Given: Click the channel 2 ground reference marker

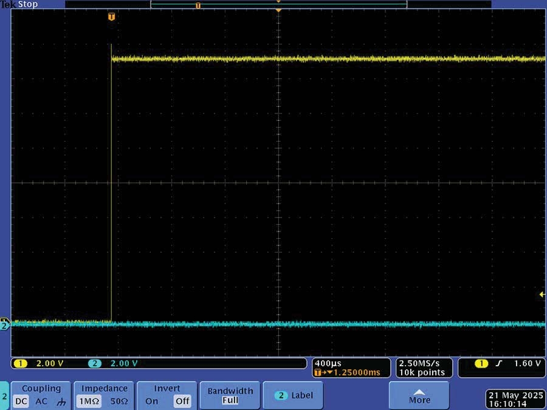Looking at the screenshot, I should 4,326.
